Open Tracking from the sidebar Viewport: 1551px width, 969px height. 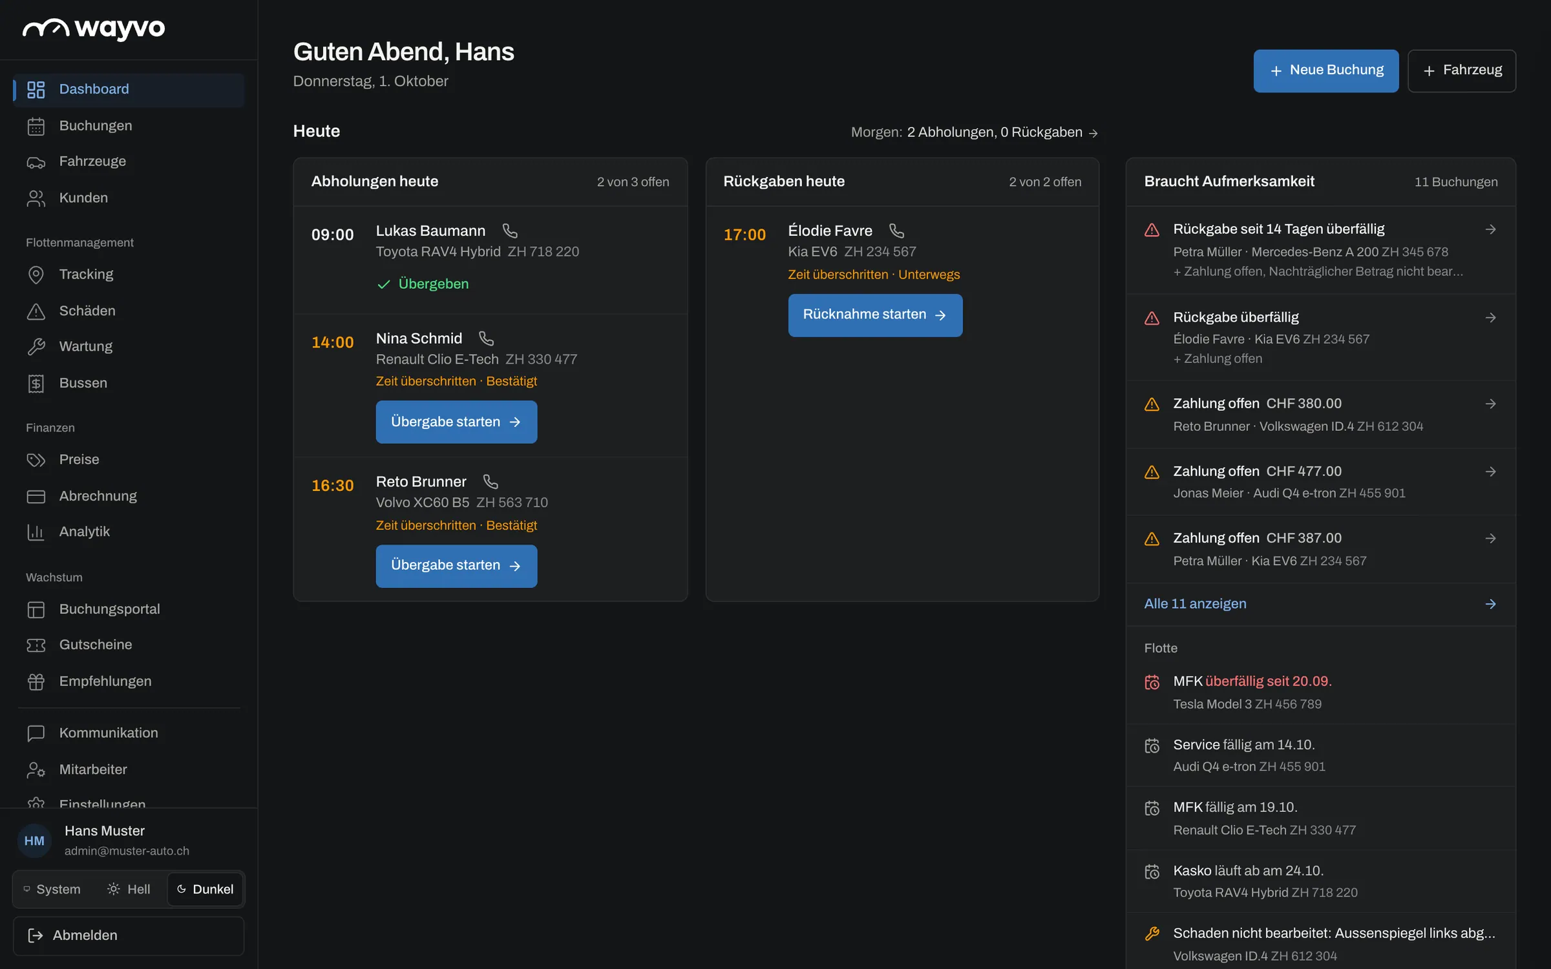pyautogui.click(x=129, y=275)
